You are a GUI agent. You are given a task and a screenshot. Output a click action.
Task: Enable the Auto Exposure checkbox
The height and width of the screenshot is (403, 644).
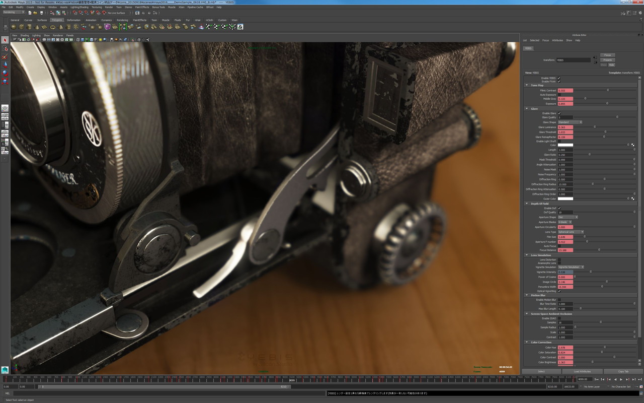(x=559, y=95)
